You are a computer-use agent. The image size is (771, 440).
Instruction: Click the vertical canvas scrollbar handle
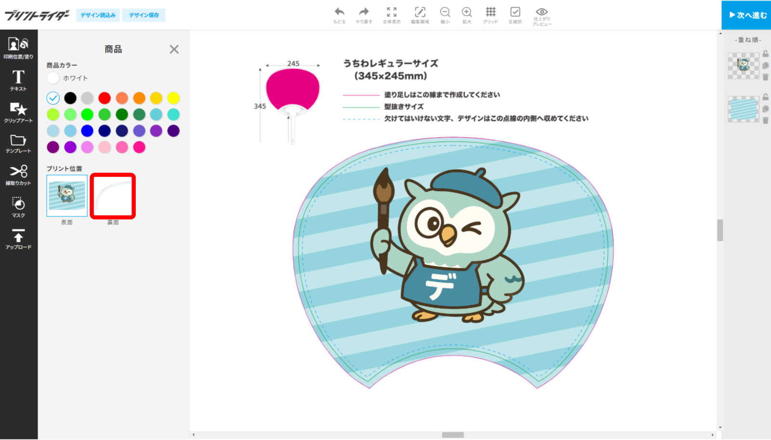[x=720, y=230]
